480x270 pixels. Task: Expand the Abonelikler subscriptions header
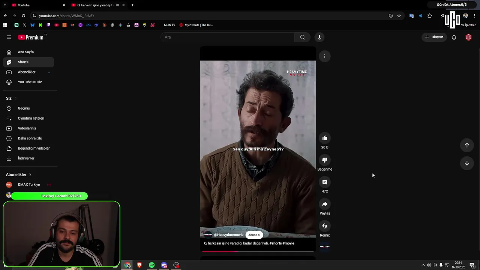coord(19,175)
